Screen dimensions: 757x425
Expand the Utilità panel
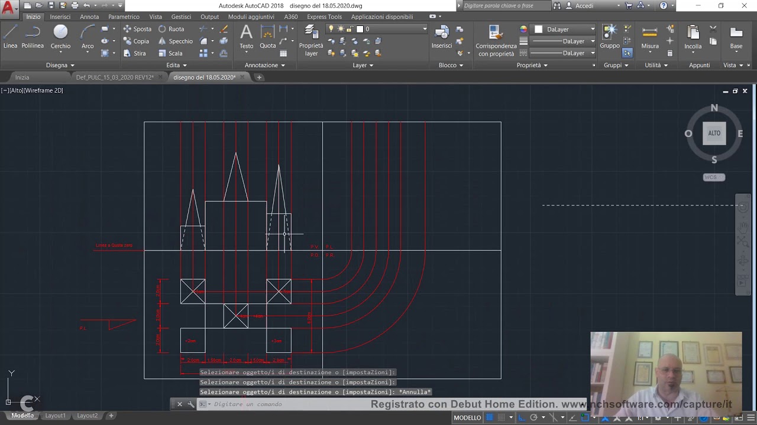(656, 66)
